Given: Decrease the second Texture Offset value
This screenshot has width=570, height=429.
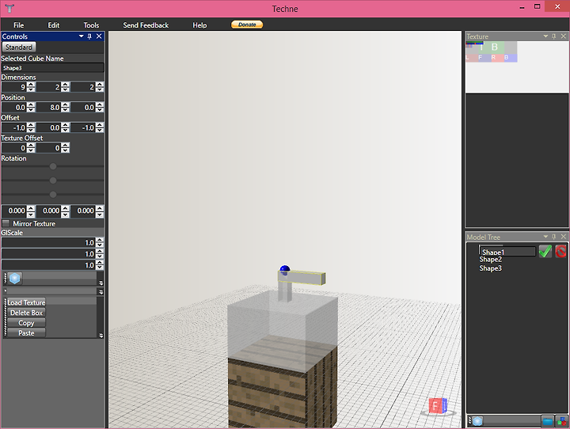Looking at the screenshot, I should (65, 150).
